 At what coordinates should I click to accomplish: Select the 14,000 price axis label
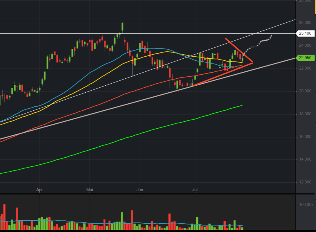305,159
